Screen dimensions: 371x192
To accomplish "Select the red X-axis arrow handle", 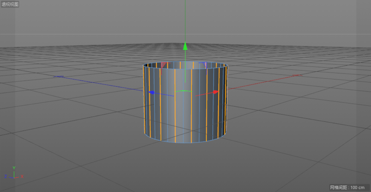I will (216, 92).
